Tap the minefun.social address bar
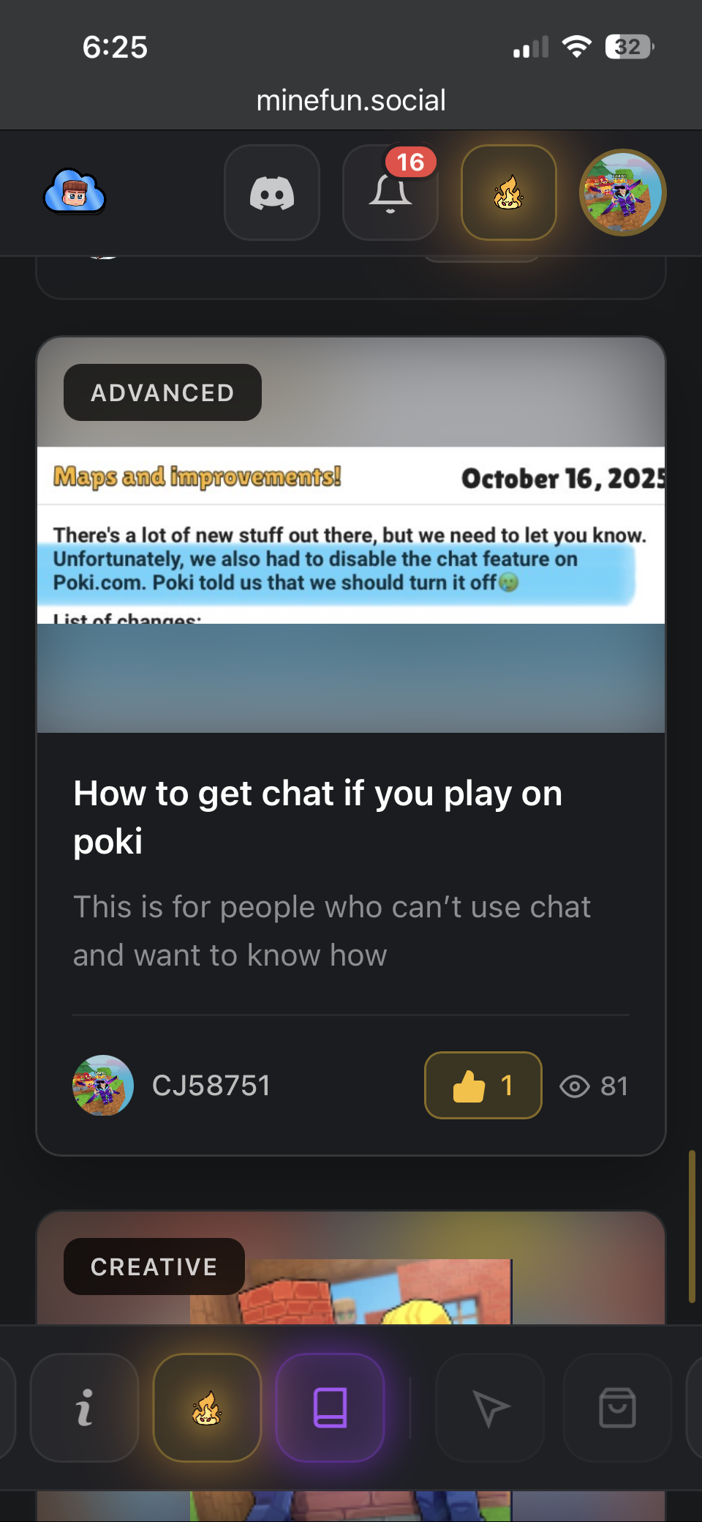702x1522 pixels. [x=351, y=100]
